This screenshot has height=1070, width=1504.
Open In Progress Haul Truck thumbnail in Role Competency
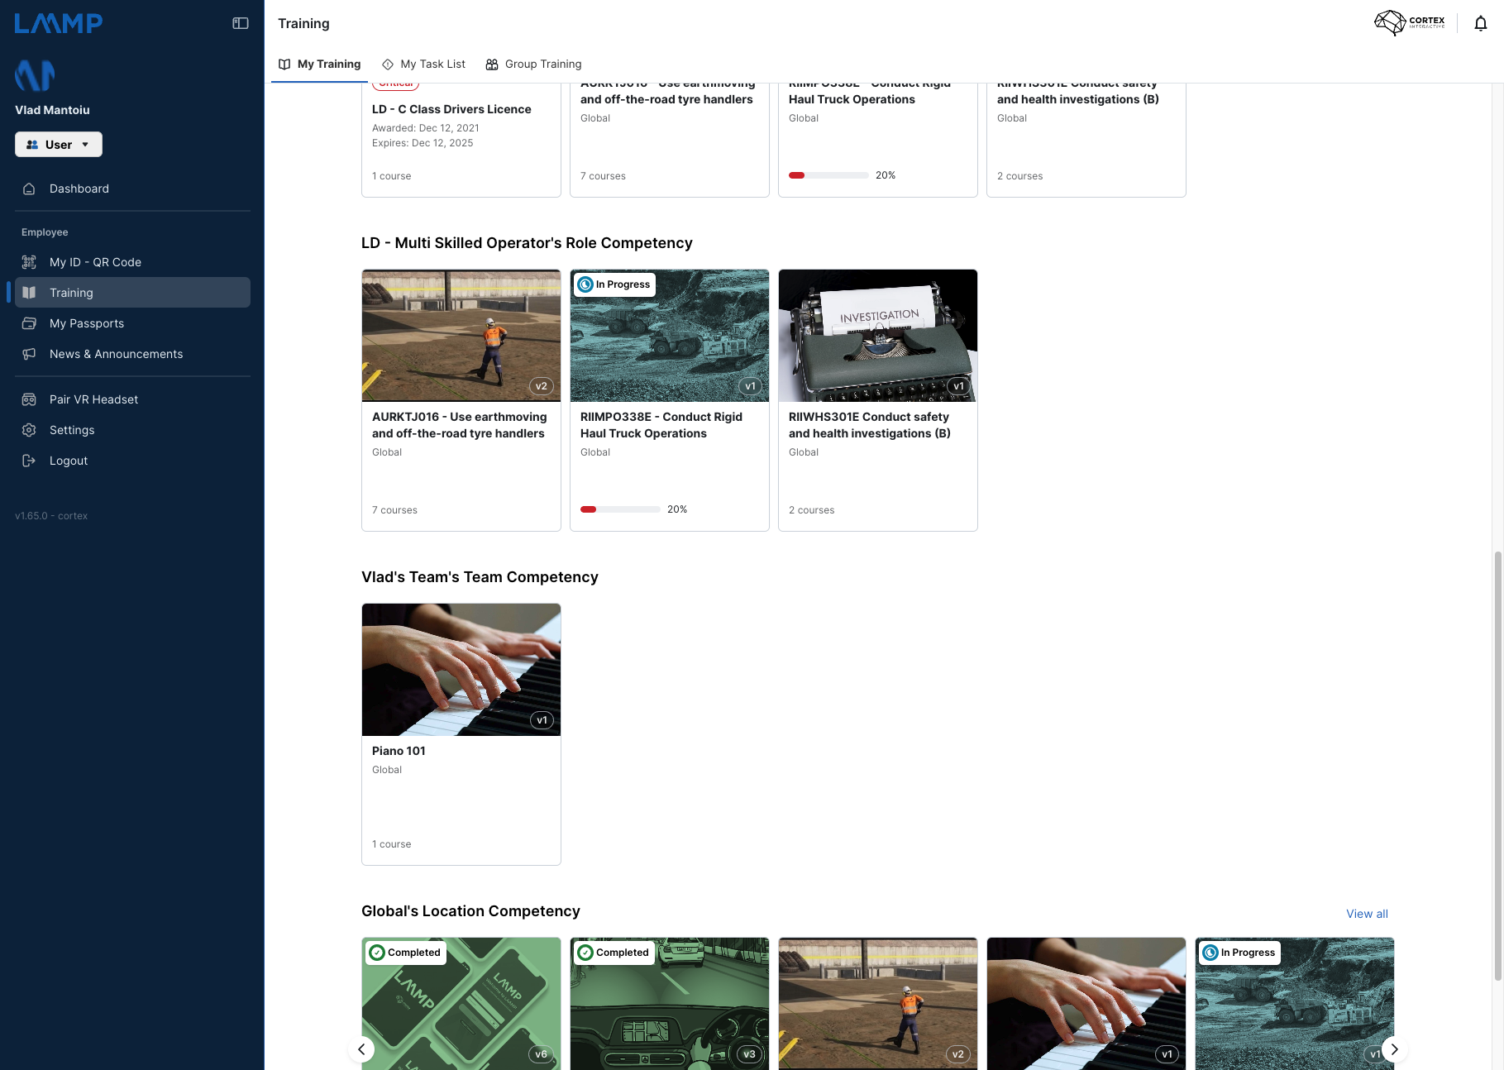tap(670, 336)
